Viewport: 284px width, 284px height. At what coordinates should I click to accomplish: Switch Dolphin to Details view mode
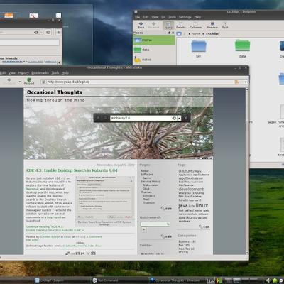pyautogui.click(x=180, y=25)
